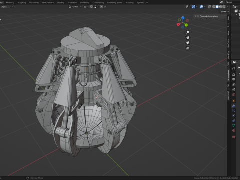This screenshot has width=240, height=180.
Task: Open the Scene properties tab icon
Action: click(234, 89)
